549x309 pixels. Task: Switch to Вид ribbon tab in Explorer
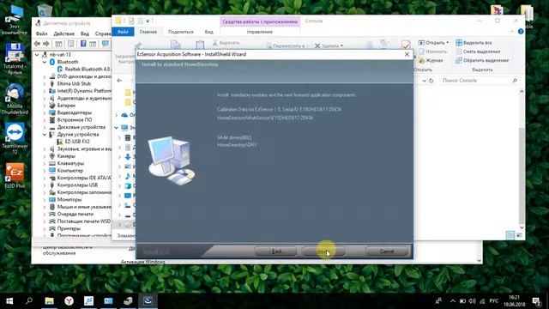coord(209,32)
